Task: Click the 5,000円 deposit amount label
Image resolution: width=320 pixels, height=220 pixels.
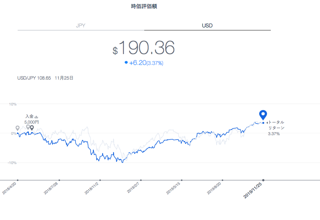Action: tap(32, 122)
